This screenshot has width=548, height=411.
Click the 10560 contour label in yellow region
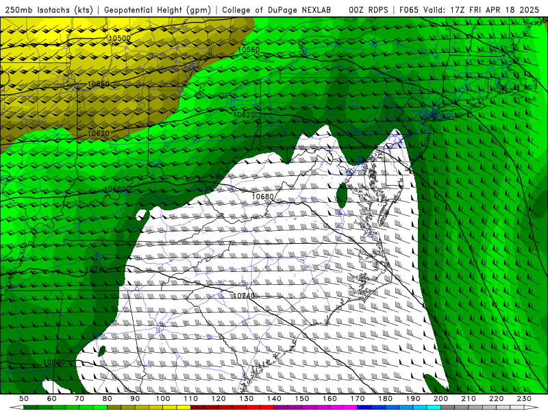98,84
